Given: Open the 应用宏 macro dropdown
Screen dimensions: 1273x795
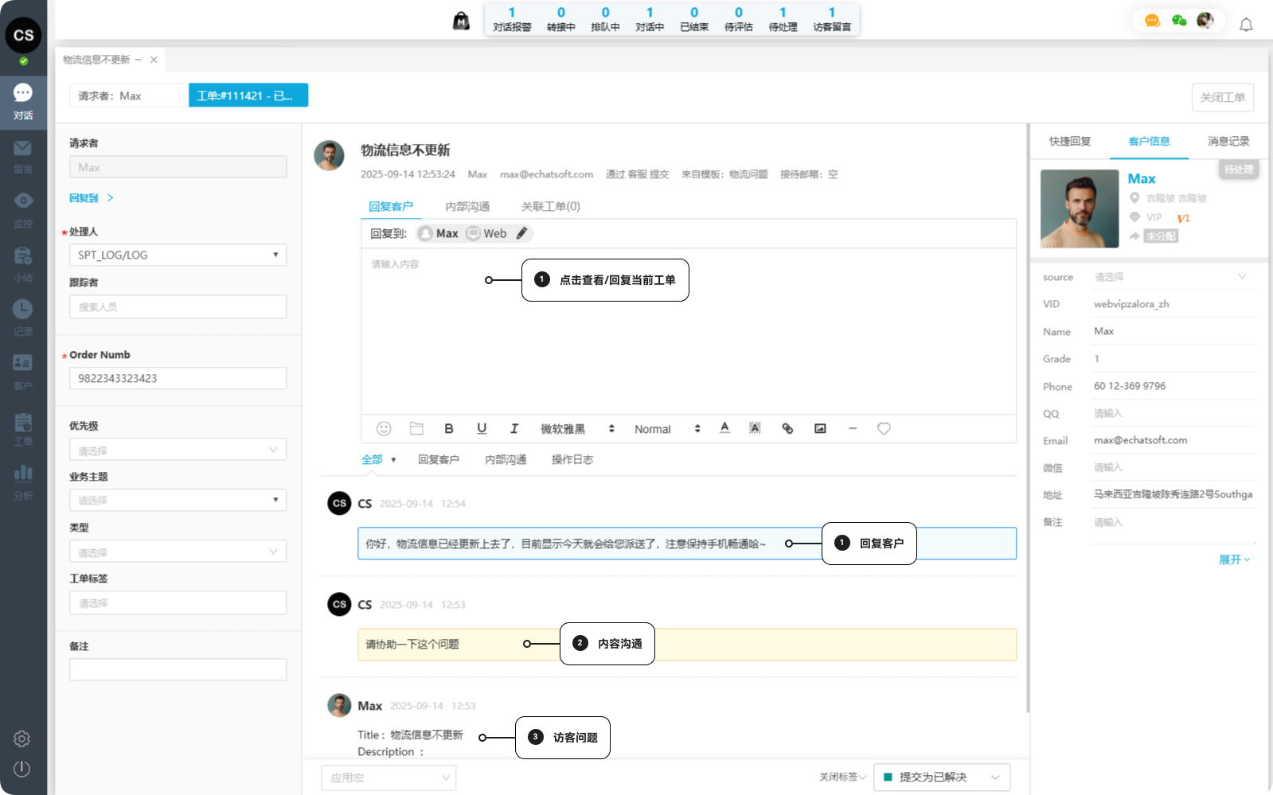Looking at the screenshot, I should pyautogui.click(x=389, y=777).
